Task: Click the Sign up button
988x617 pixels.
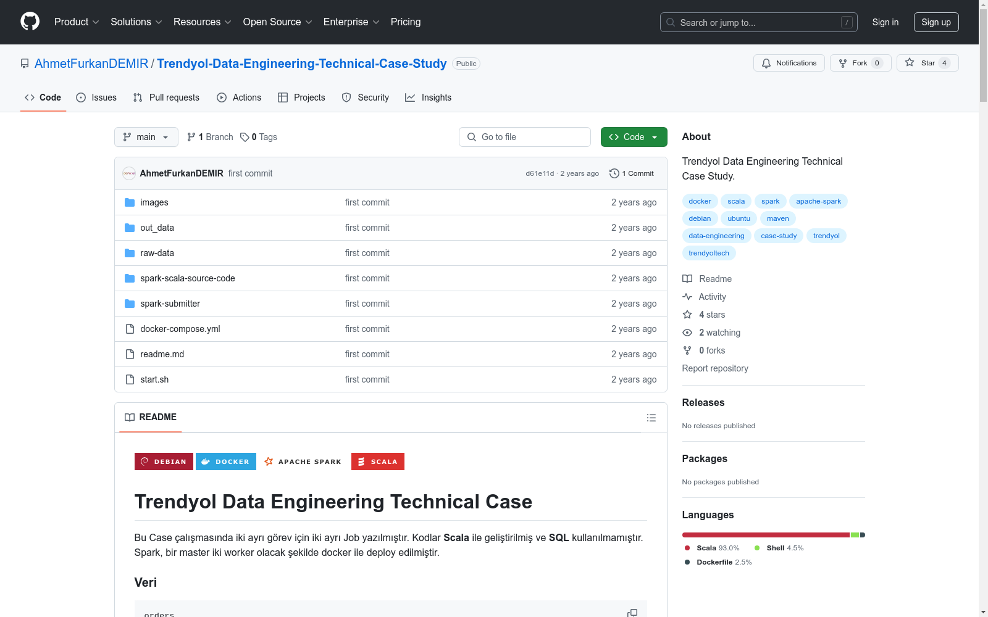Action: click(936, 22)
